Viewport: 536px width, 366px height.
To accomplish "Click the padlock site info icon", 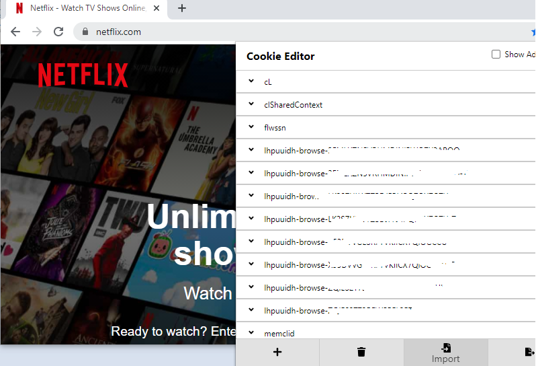I will 85,32.
